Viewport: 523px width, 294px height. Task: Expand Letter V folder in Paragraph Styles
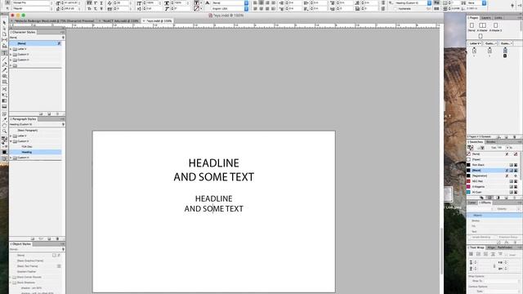click(11, 136)
